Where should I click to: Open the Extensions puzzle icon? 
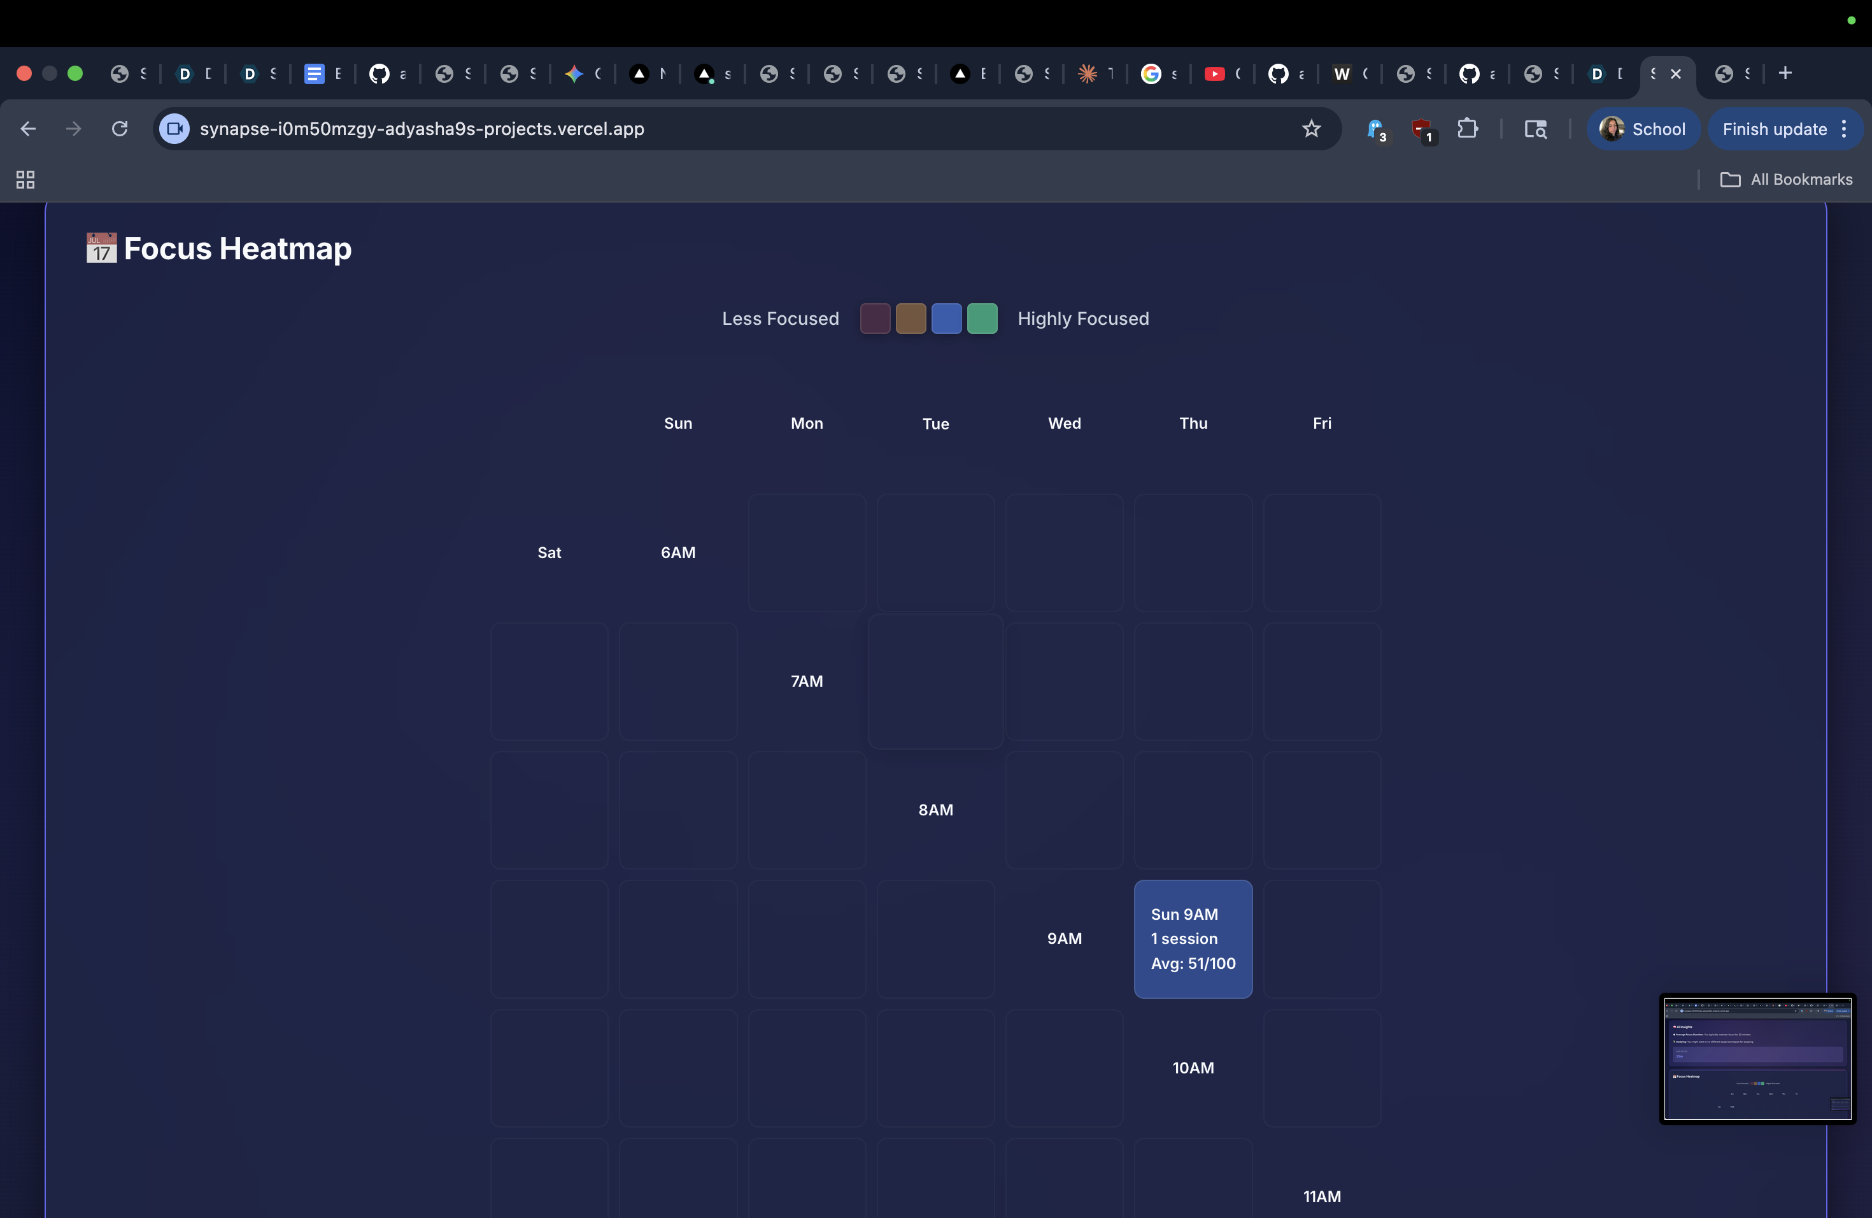pyautogui.click(x=1467, y=128)
